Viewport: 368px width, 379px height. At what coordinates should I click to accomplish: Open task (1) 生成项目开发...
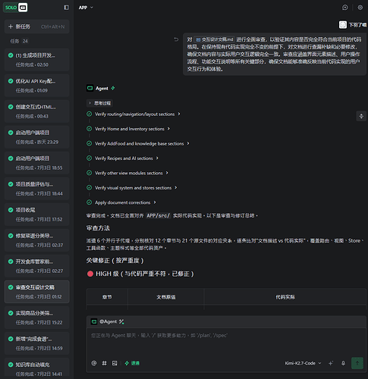coord(36,60)
